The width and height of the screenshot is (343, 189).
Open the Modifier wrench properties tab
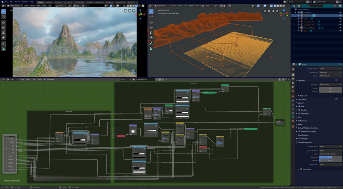pyautogui.click(x=293, y=100)
